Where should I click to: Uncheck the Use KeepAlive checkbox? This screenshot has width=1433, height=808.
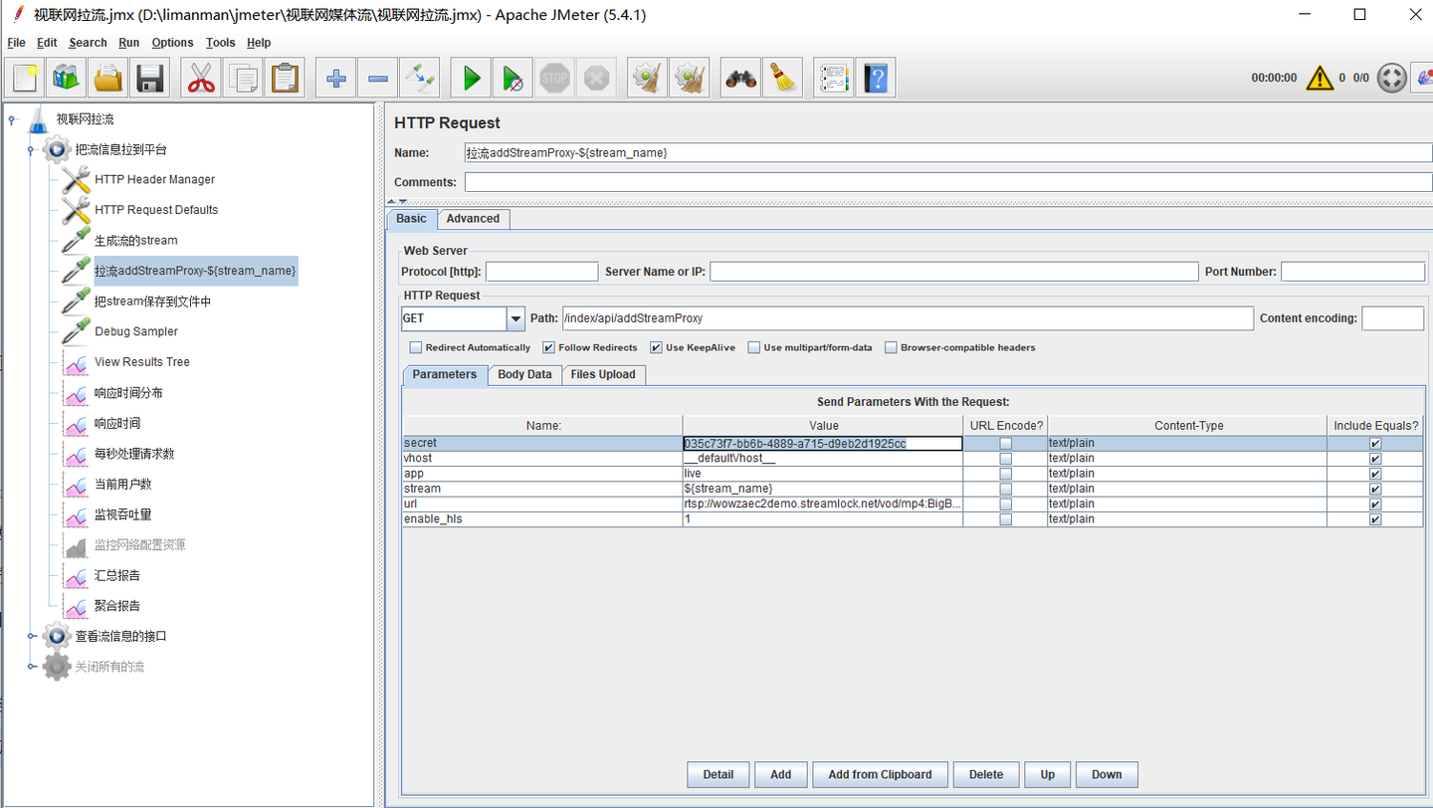tap(656, 348)
